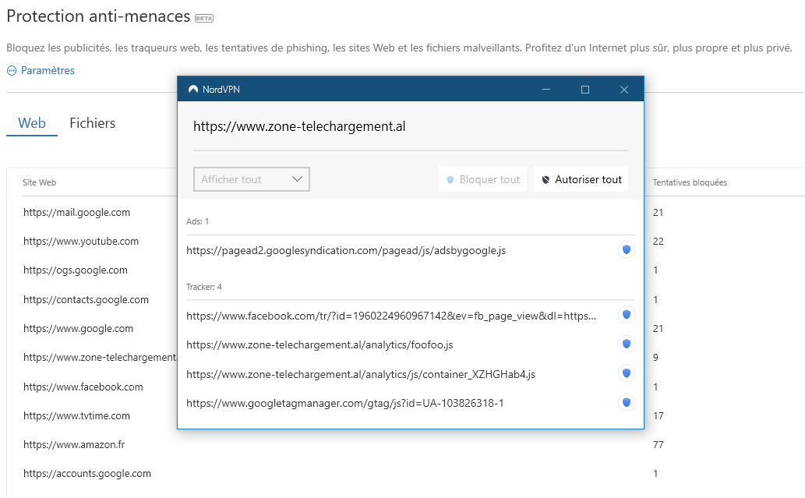Toggle shield for container_XZHGHab4.js tracker
This screenshot has width=805, height=498.
pos(626,373)
